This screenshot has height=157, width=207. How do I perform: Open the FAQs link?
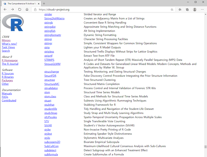5,97
